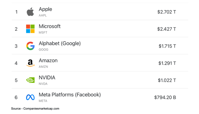The height and width of the screenshot is (114, 199).
Task: Click the green NVIDIA logo
Action: pyautogui.click(x=30, y=80)
